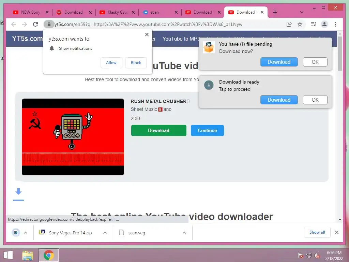Expand options for the first download item
The height and width of the screenshot is (262, 349).
click(26, 233)
